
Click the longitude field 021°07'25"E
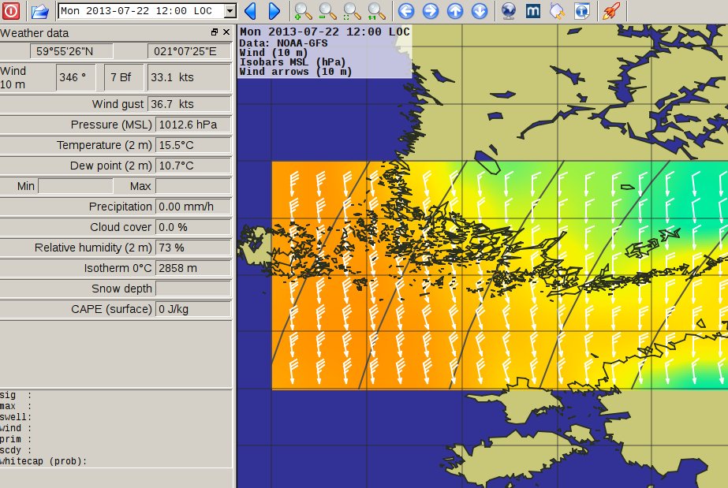pos(189,51)
